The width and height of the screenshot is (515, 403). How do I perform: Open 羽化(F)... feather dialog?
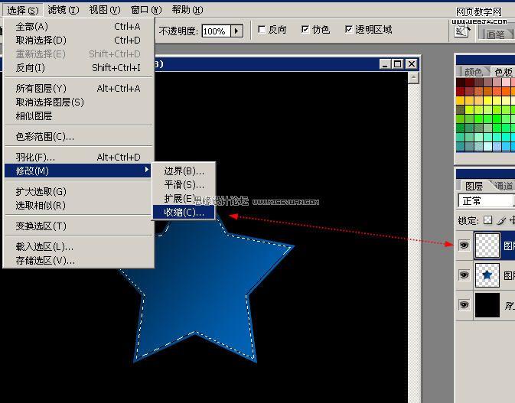coord(78,158)
